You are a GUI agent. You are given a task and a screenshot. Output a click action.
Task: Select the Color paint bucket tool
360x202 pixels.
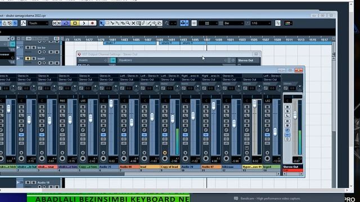pyautogui.click(x=160, y=23)
